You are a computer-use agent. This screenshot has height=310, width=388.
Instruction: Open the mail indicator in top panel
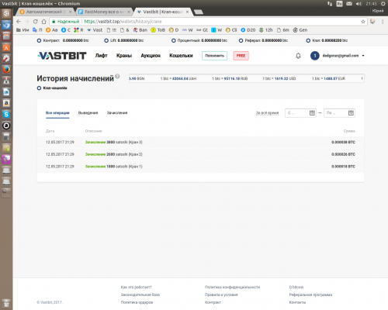click(x=349, y=4)
